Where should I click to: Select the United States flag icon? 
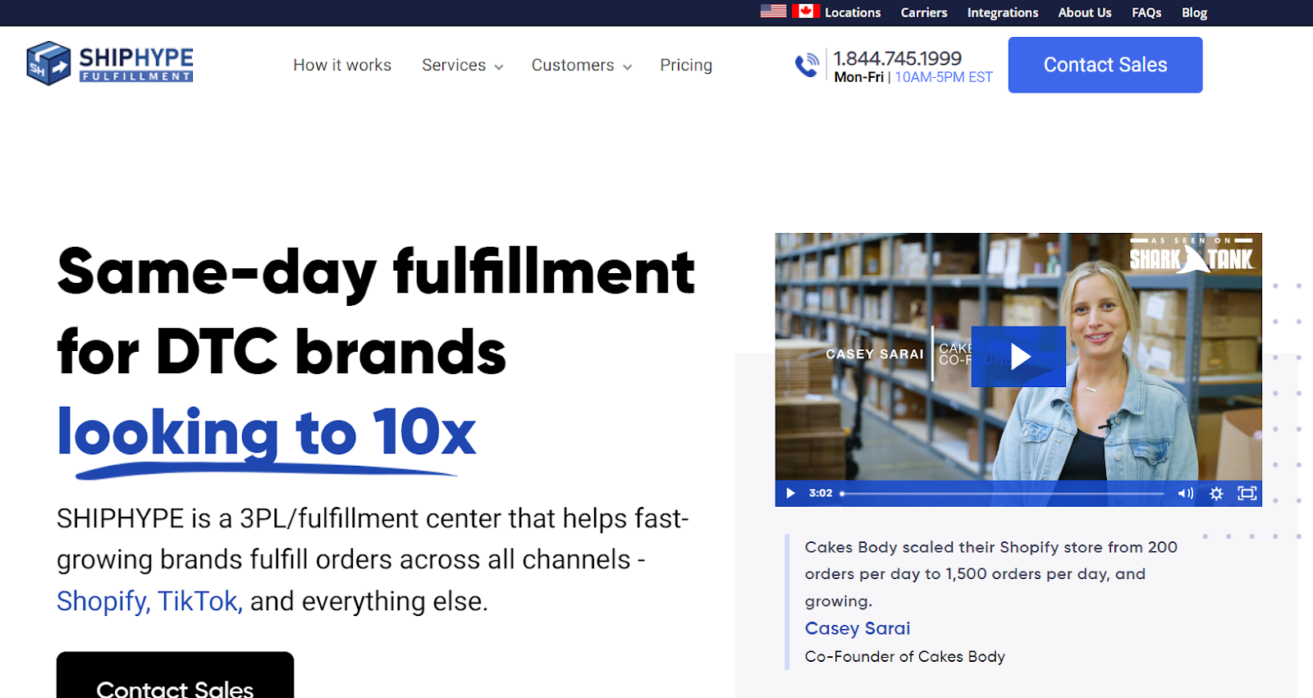(x=773, y=11)
